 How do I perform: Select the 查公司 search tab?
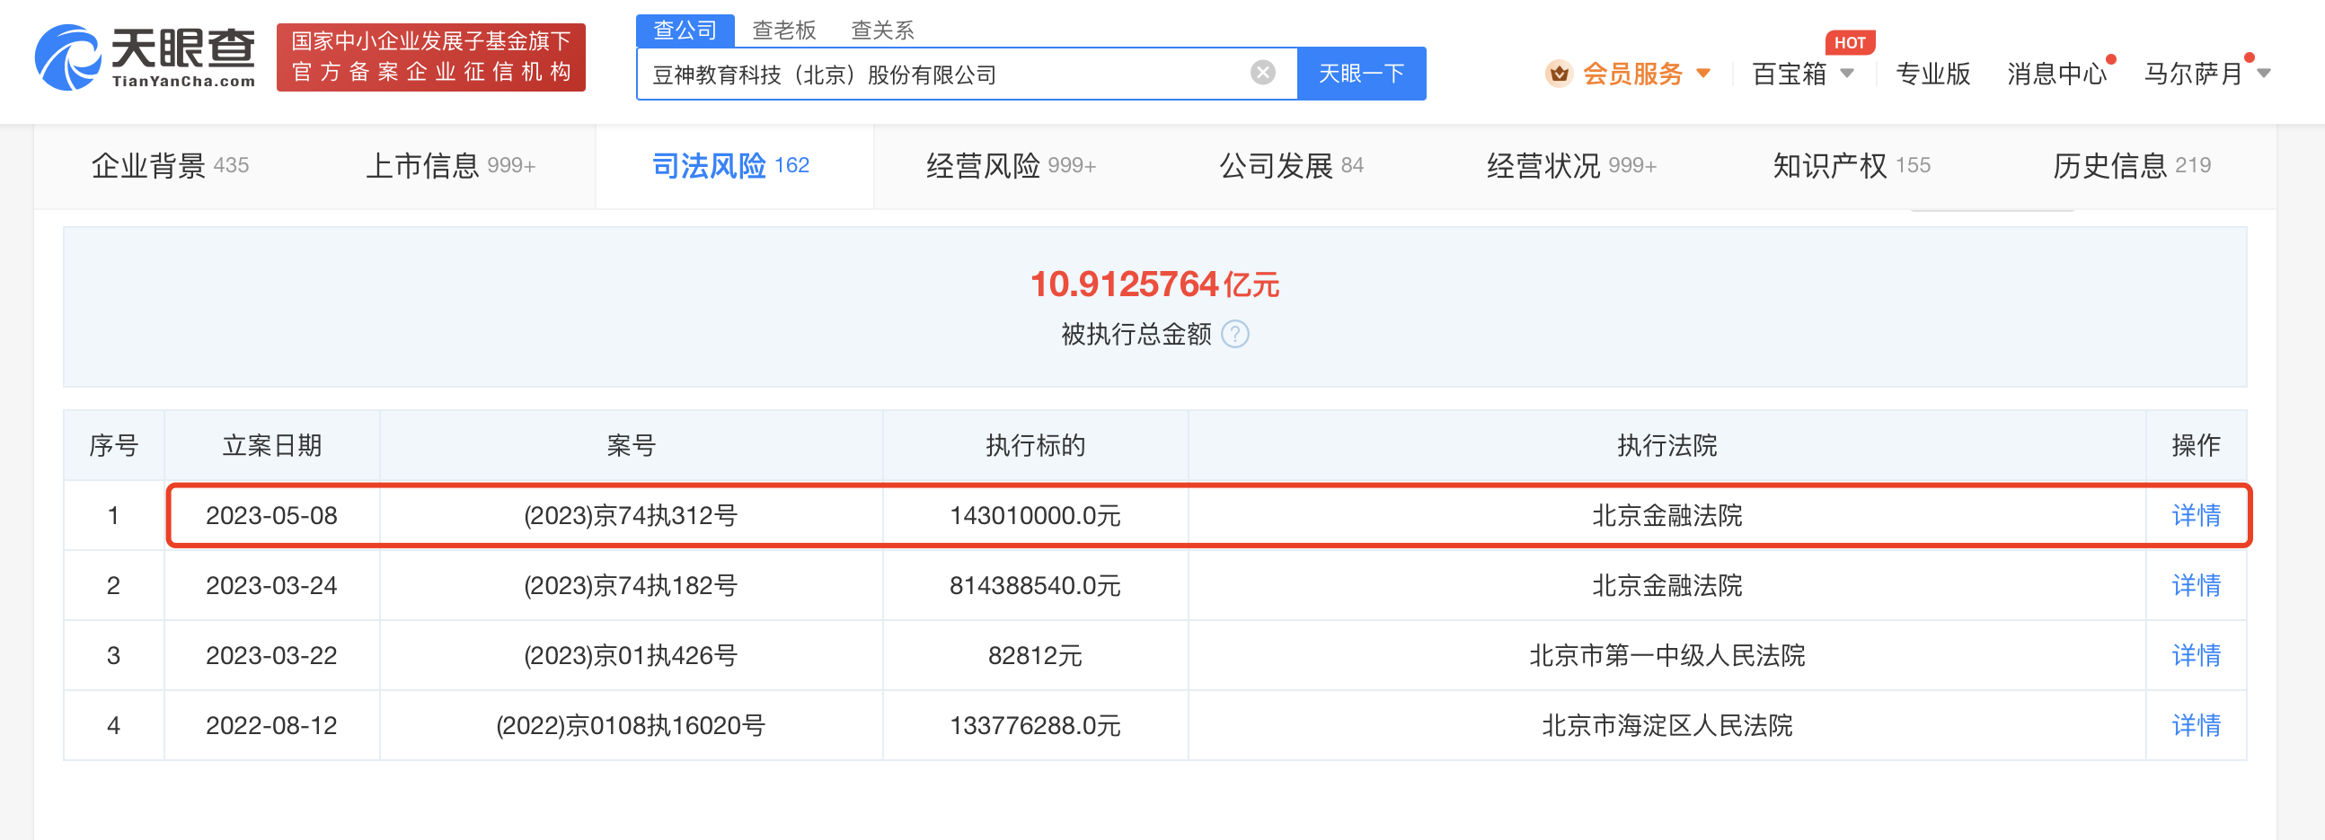(685, 31)
